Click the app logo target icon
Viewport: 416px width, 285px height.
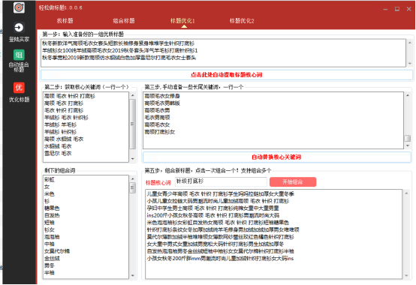point(19,7)
